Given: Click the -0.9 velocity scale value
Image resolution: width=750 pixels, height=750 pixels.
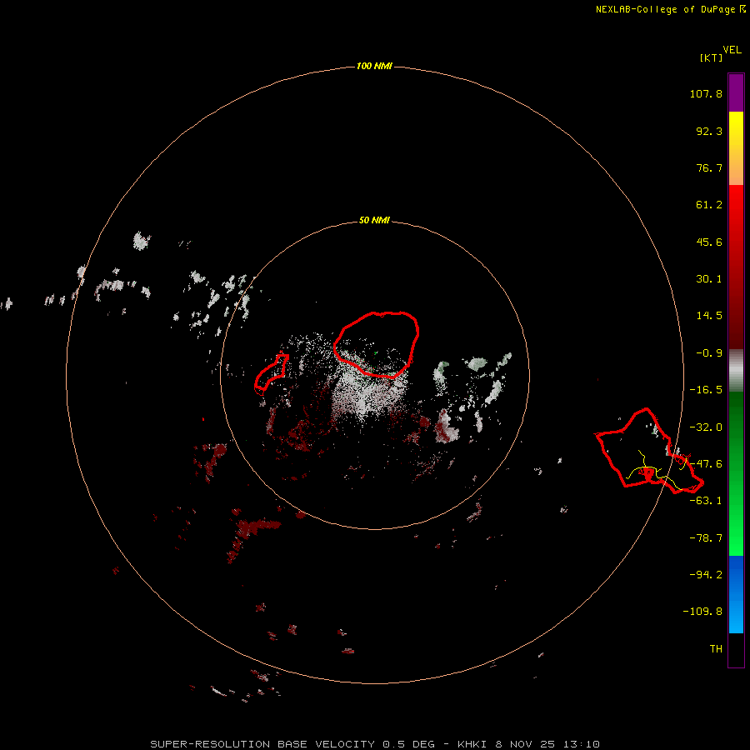Looking at the screenshot, I should coord(709,353).
